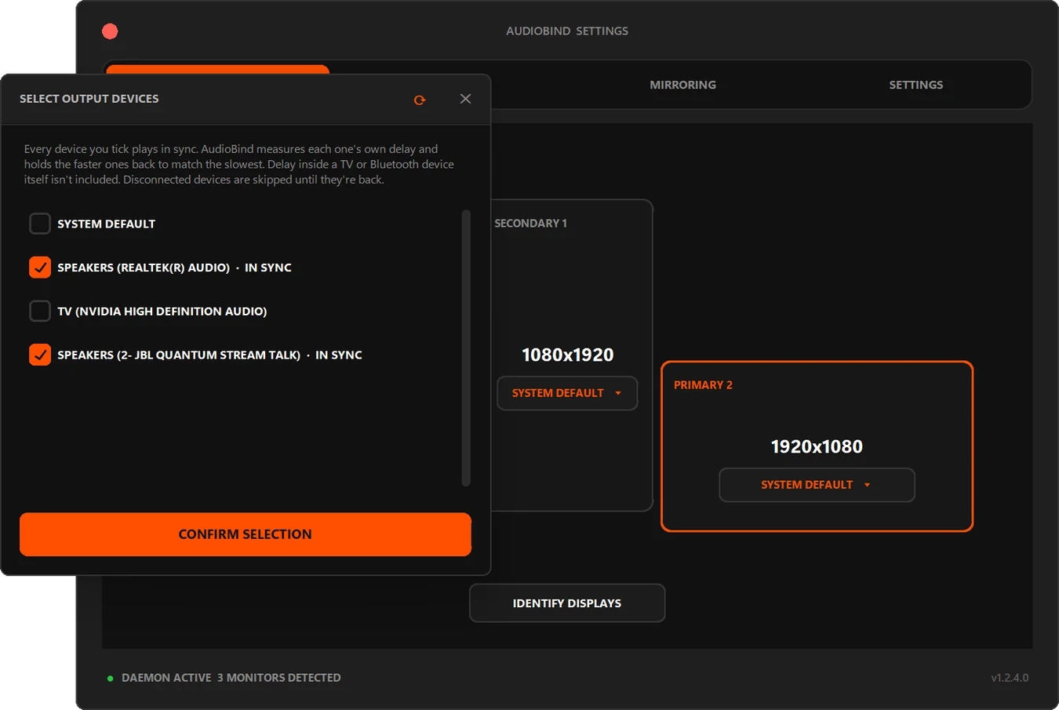This screenshot has width=1059, height=710.
Task: Untick Speakers (Realtek(R) Audio) checkbox
Action: tap(40, 268)
